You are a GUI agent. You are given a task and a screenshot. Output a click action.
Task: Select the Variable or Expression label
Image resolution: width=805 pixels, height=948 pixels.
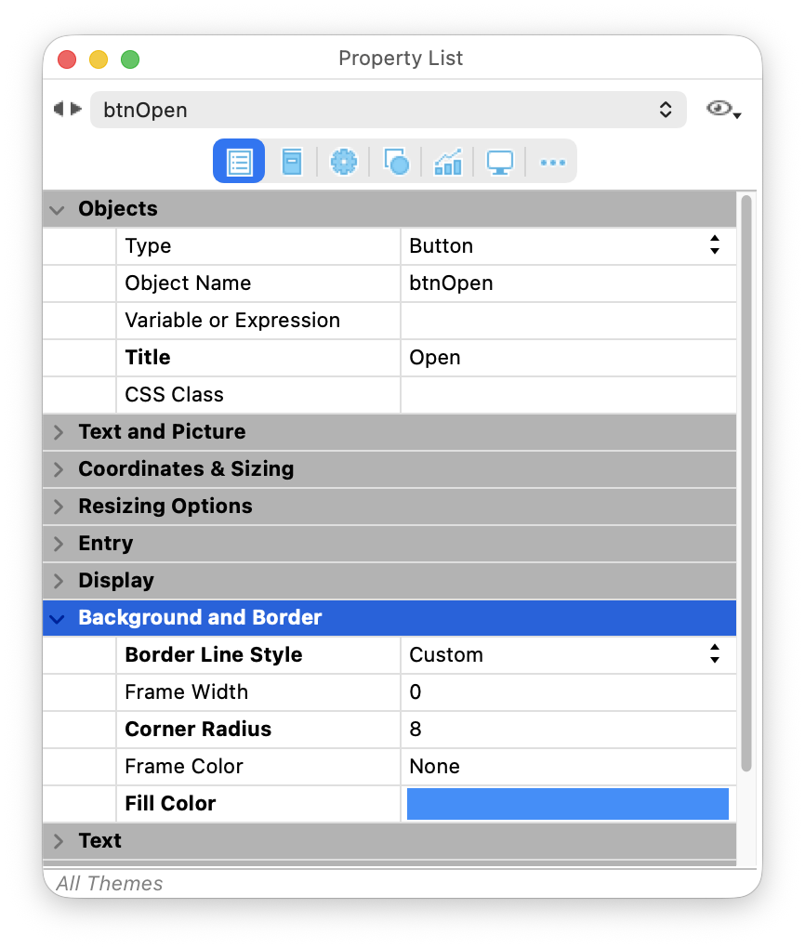(232, 321)
